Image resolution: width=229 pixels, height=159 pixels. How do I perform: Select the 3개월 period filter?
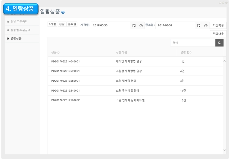point(52,25)
